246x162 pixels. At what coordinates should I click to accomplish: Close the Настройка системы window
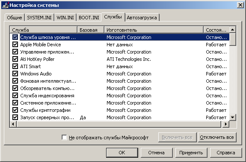240,5
